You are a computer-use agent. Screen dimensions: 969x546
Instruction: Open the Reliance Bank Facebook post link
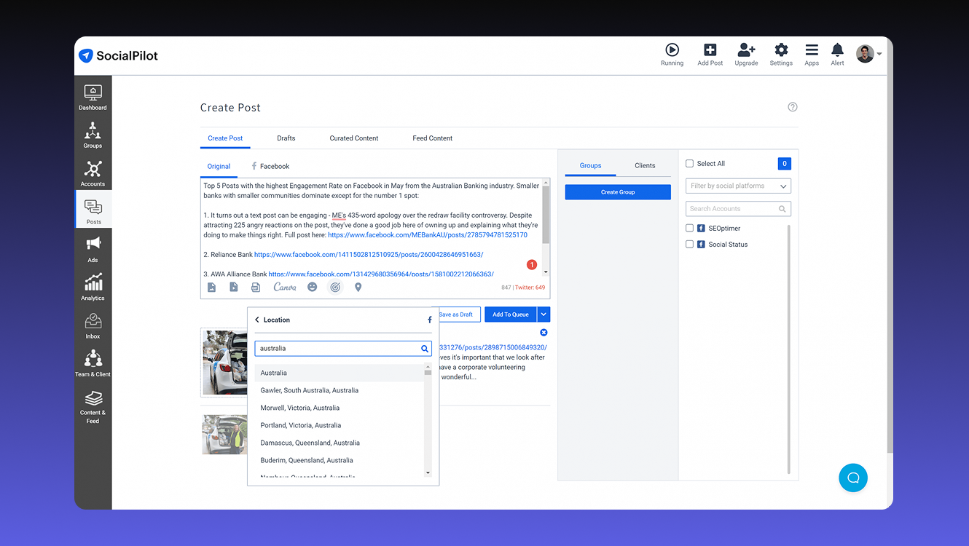(x=369, y=255)
